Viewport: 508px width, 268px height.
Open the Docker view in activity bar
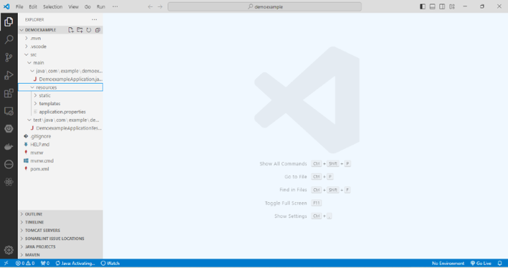click(9, 147)
